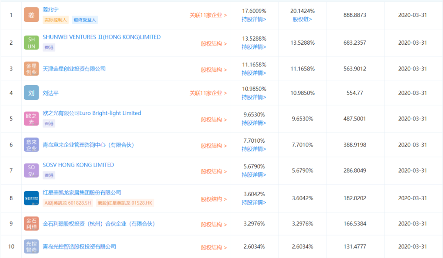
Task: Open 天津金星创业投资有限公司 company link
Action: tap(74, 68)
